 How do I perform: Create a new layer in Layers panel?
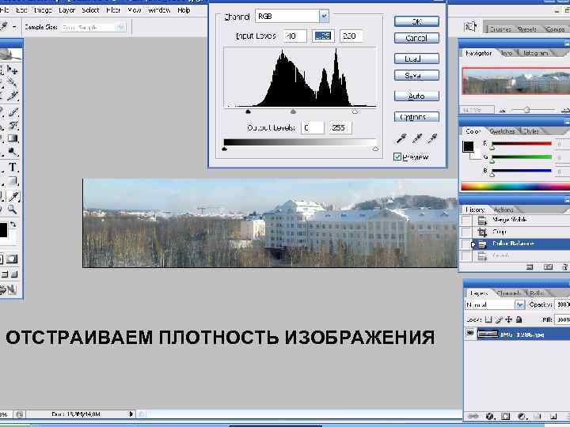tap(553, 416)
